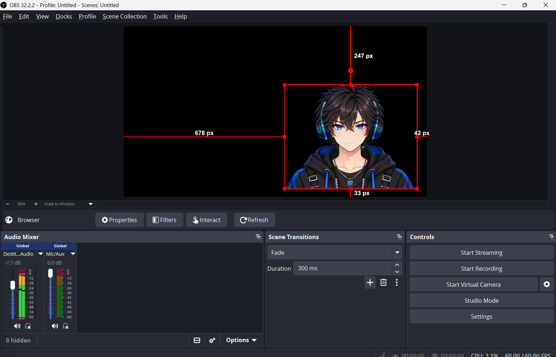Undock the Audio Mixer panel
This screenshot has width=556, height=357.
click(x=258, y=237)
